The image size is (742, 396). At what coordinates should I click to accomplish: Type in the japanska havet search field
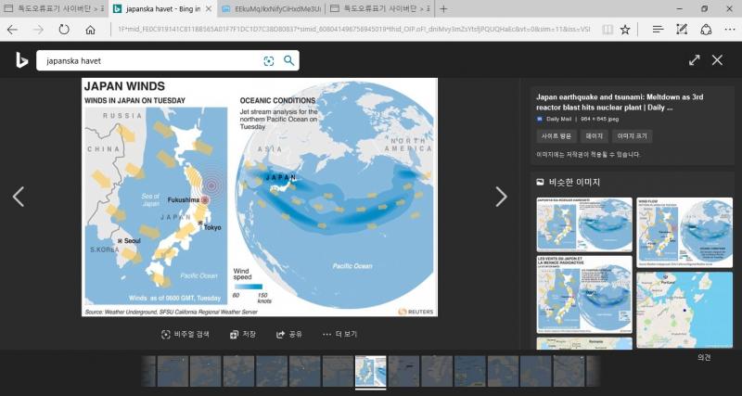coord(148,61)
